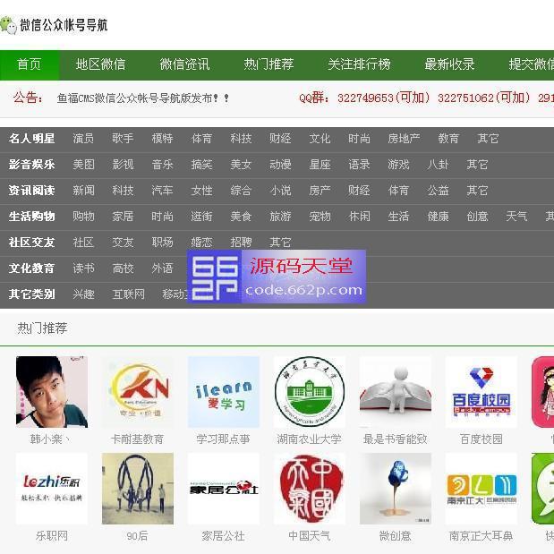The image size is (554, 554).
Task: Select the 资讯阅读 category heading
Action: point(32,191)
